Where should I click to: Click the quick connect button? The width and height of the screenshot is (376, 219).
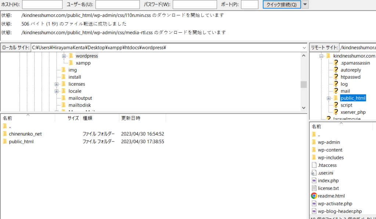pyautogui.click(x=282, y=4)
